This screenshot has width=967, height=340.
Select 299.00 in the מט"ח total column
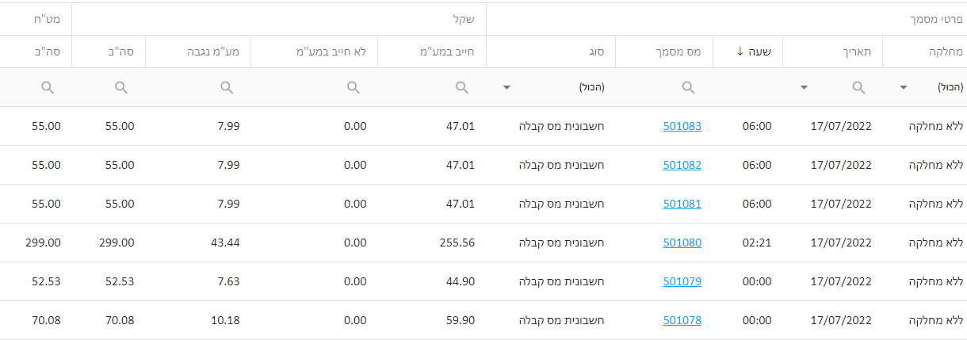pyautogui.click(x=42, y=243)
